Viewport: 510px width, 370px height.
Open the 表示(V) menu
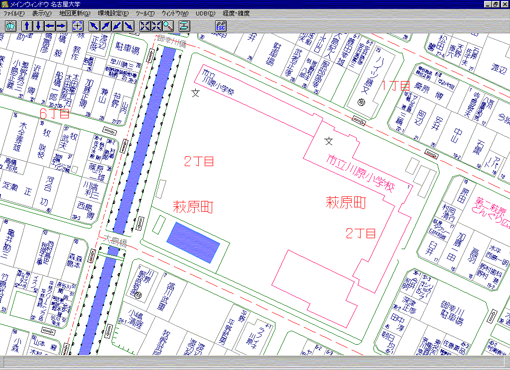41,13
